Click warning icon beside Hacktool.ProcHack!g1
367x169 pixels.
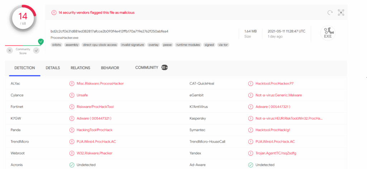click(x=251, y=130)
